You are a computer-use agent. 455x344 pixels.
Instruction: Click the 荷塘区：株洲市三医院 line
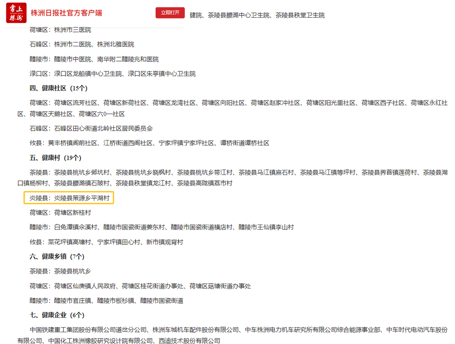tap(60, 30)
